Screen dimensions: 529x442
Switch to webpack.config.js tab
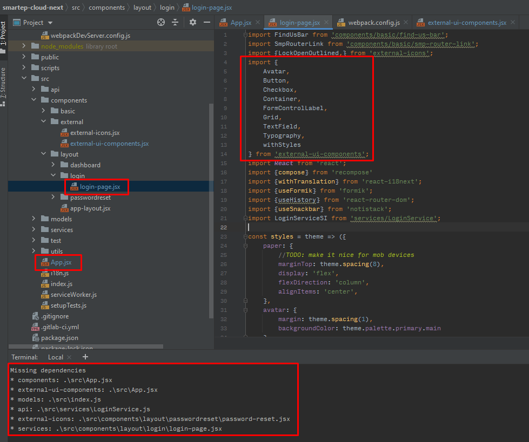374,23
